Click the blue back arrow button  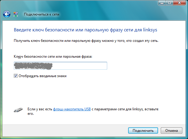(x=7, y=14)
